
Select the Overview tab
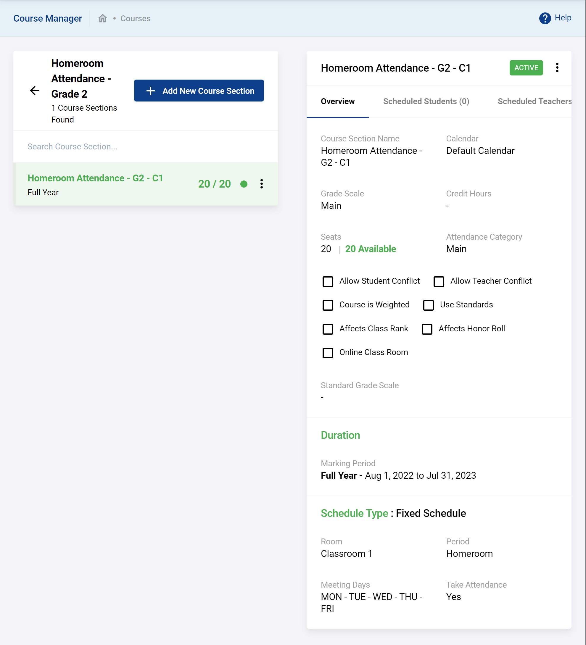coord(338,101)
